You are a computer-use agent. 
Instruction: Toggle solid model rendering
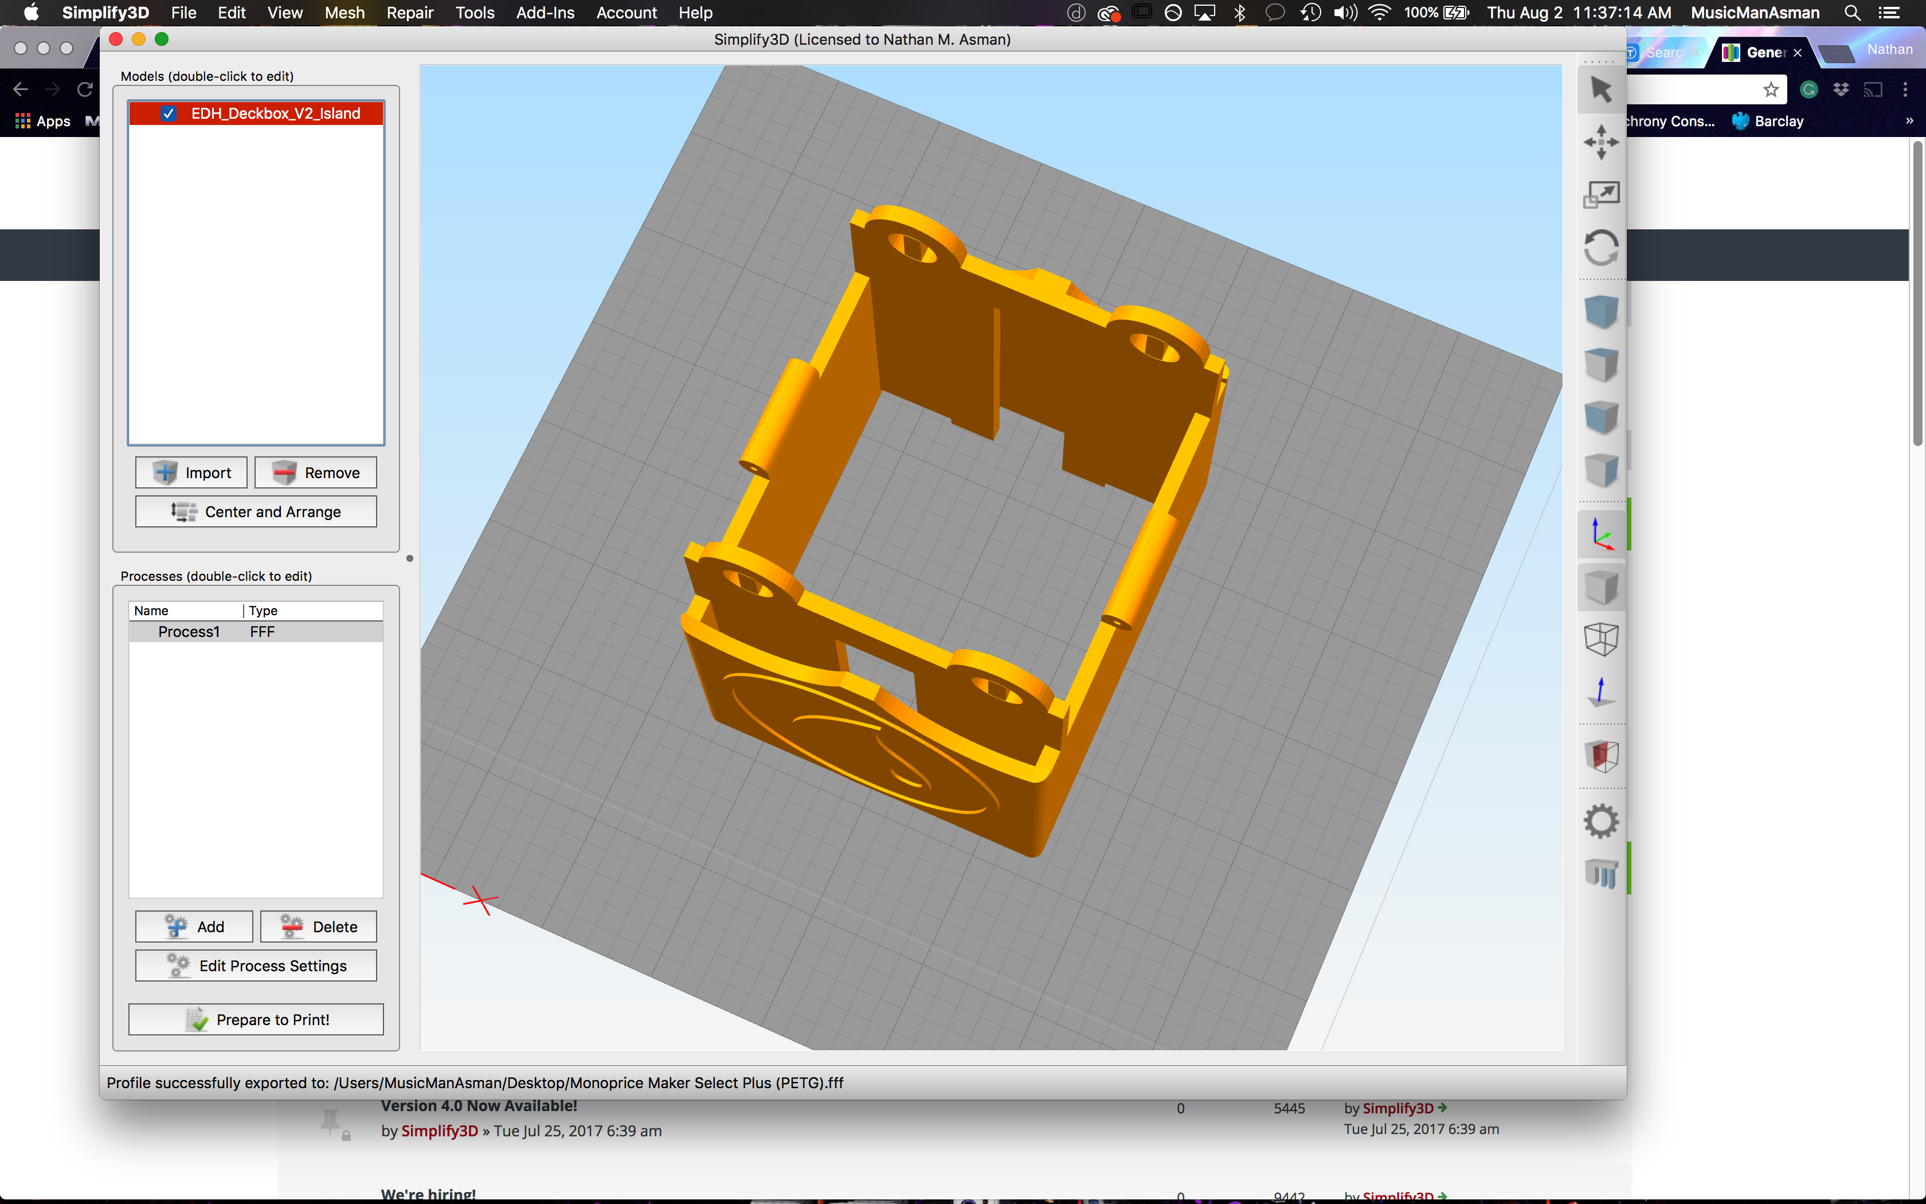[x=1602, y=587]
